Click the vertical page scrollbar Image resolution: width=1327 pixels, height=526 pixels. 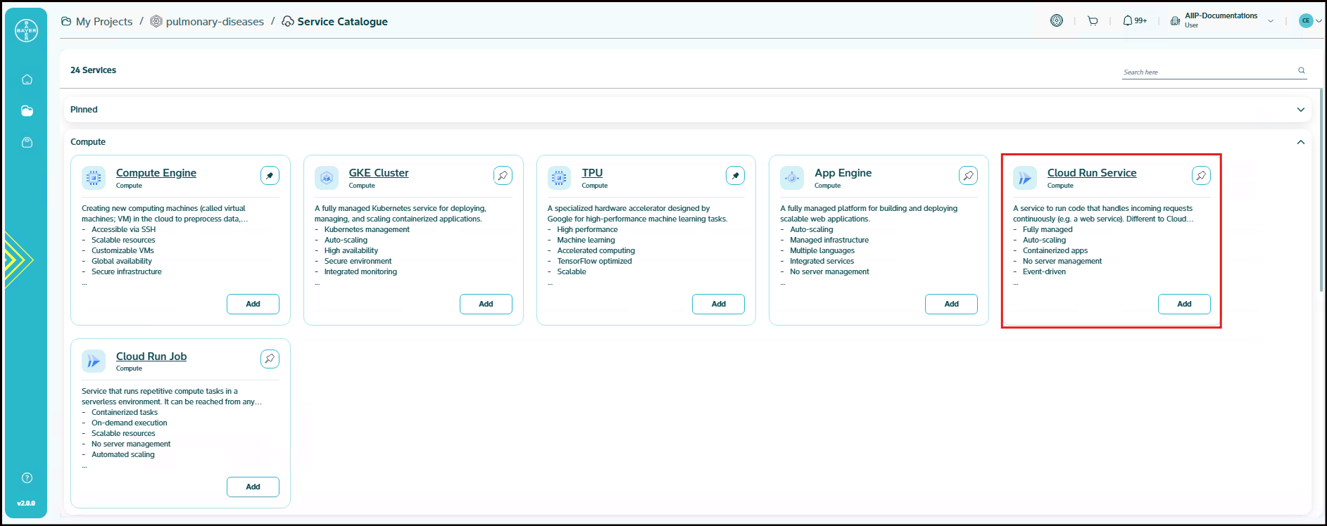(1321, 190)
